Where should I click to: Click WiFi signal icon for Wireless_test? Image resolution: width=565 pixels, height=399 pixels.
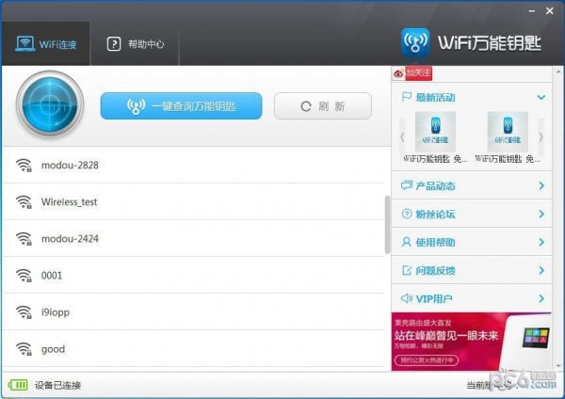[24, 202]
